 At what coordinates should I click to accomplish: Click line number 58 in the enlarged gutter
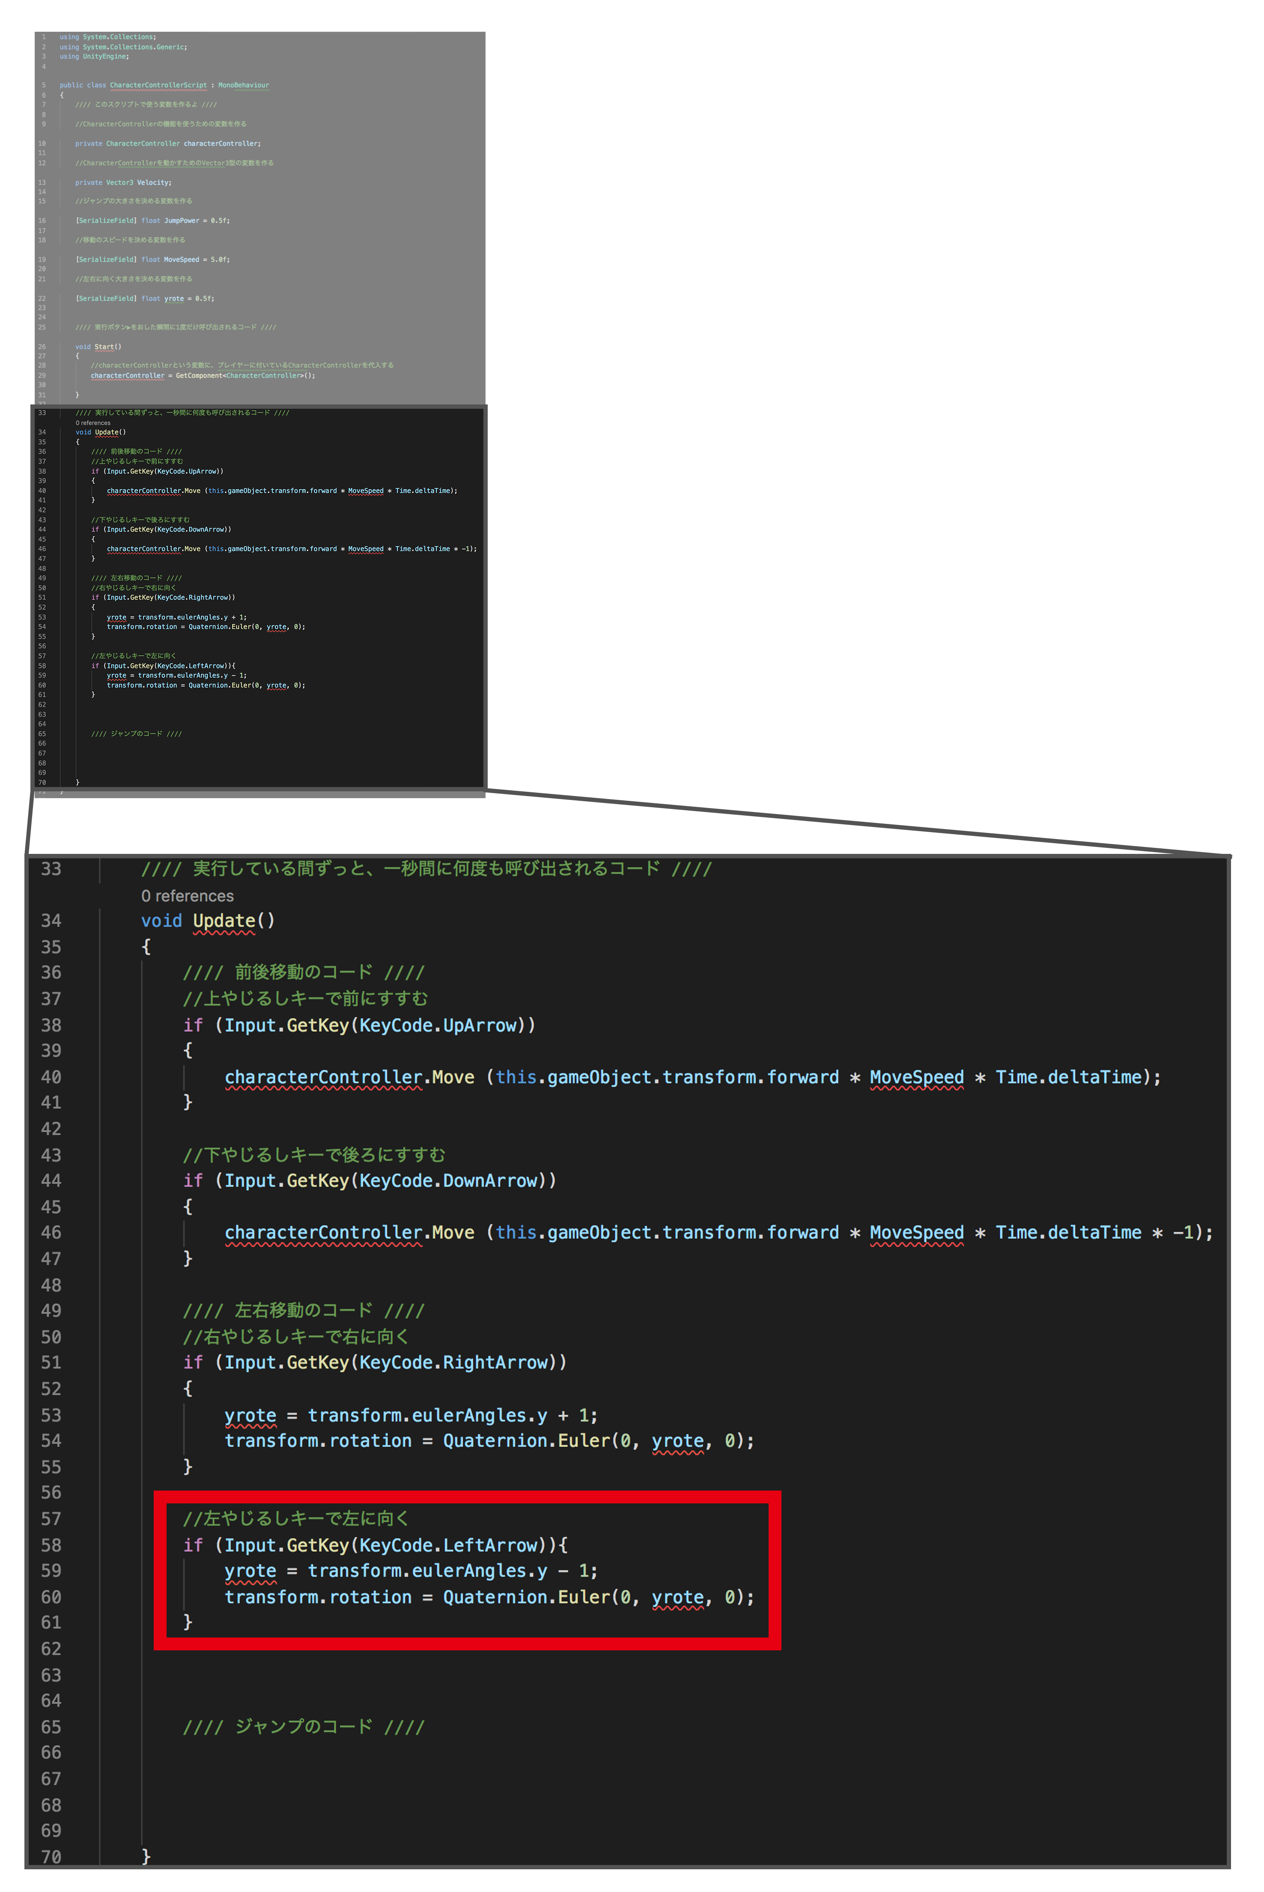coord(51,1545)
